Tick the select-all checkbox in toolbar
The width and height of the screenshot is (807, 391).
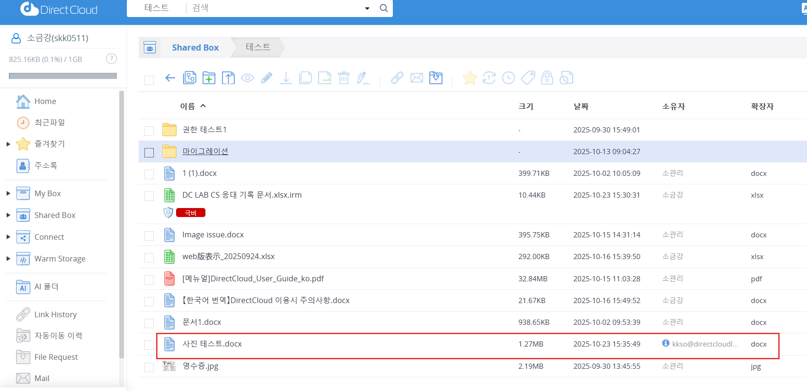click(x=149, y=80)
